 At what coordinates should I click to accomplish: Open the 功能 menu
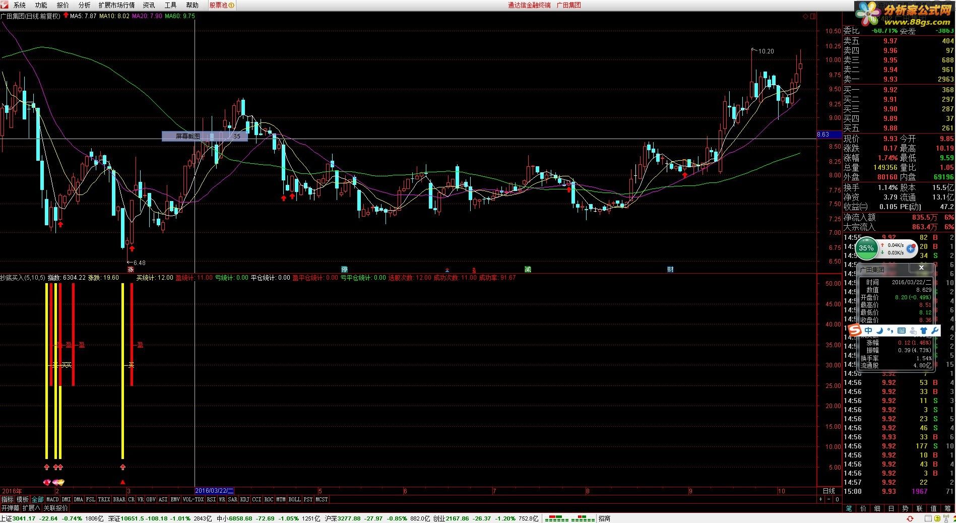click(x=41, y=5)
